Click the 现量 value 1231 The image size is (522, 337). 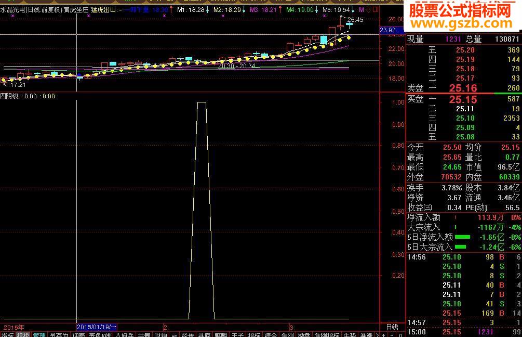[453, 40]
